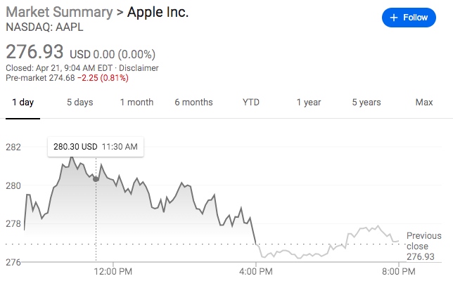Click the 12:00 PM axis label
453x281 pixels.
tap(113, 271)
